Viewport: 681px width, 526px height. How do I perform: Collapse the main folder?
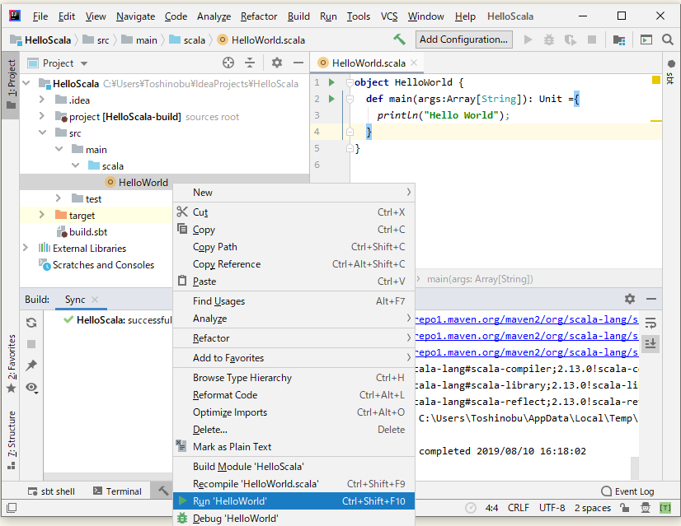59,149
